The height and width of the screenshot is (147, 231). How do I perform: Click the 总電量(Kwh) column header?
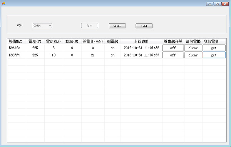(93, 41)
